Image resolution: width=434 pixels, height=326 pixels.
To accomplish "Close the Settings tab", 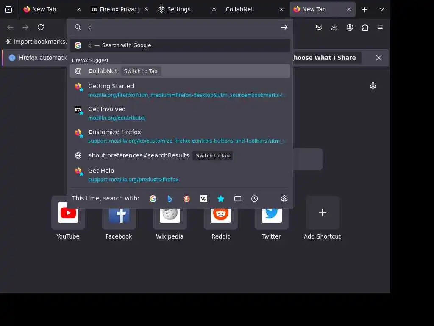I will pyautogui.click(x=214, y=9).
